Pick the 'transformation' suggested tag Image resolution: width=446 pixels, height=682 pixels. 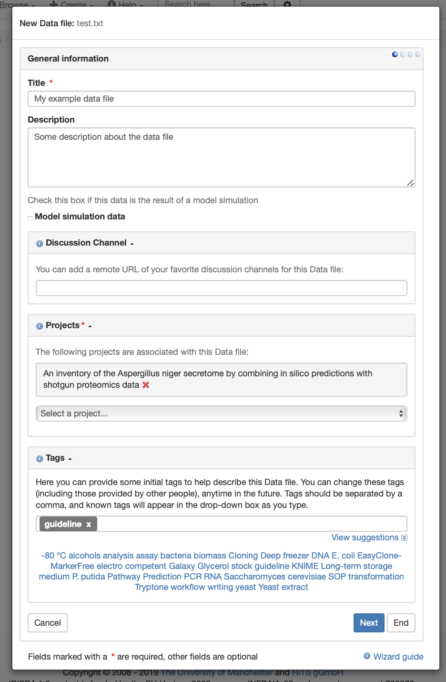[x=376, y=577]
